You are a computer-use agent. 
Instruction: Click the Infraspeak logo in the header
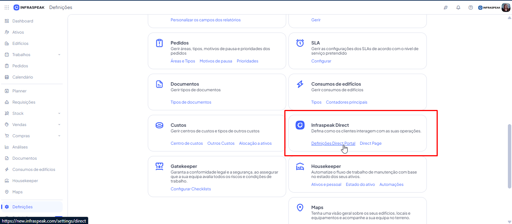click(29, 7)
